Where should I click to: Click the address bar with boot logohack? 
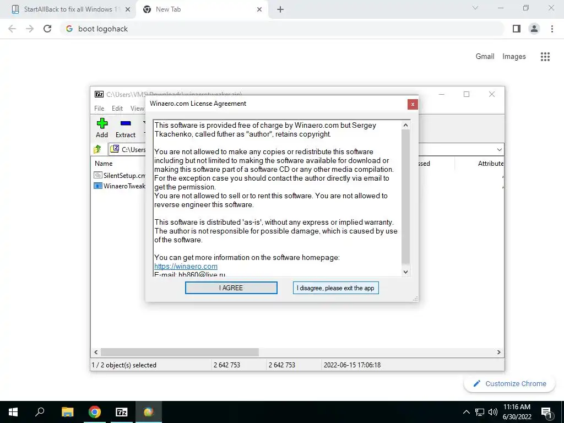(x=282, y=29)
